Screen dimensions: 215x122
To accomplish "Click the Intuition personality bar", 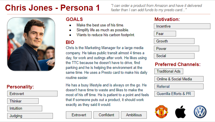I will tap(25, 109).
